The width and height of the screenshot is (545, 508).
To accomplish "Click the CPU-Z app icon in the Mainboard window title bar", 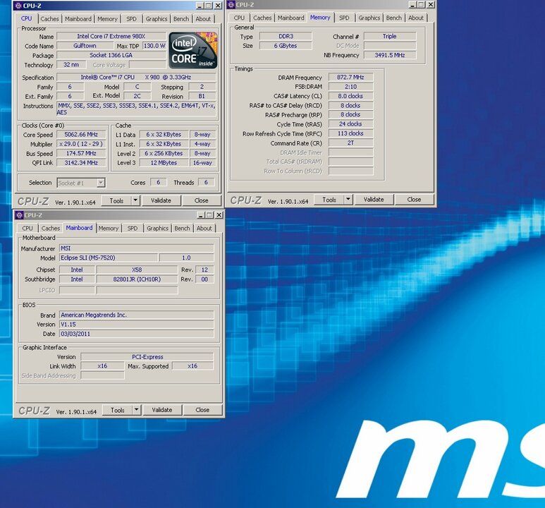I will tap(20, 215).
